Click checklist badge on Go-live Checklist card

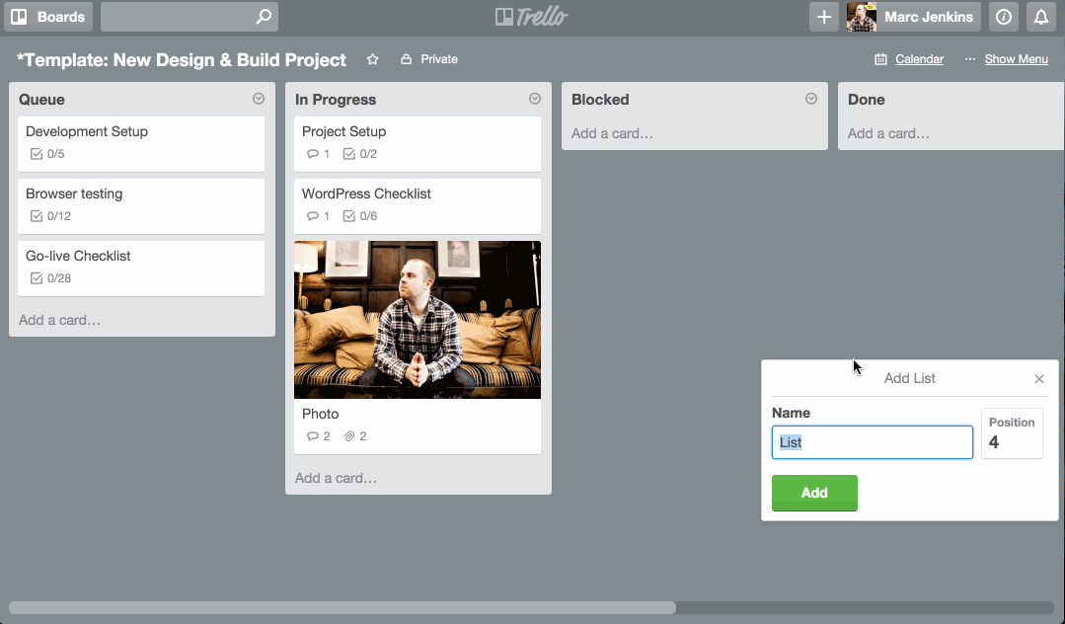pyautogui.click(x=50, y=278)
